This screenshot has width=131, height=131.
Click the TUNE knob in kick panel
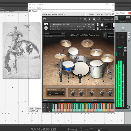tap(92, 93)
